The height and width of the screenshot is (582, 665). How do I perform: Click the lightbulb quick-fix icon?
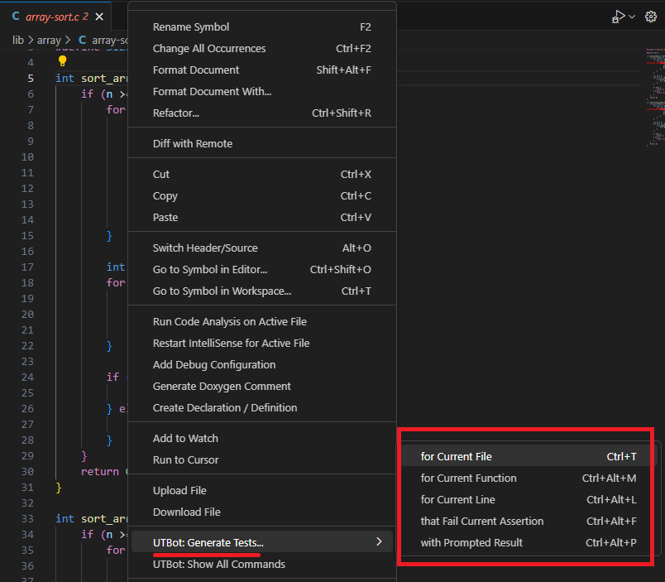tap(62, 61)
